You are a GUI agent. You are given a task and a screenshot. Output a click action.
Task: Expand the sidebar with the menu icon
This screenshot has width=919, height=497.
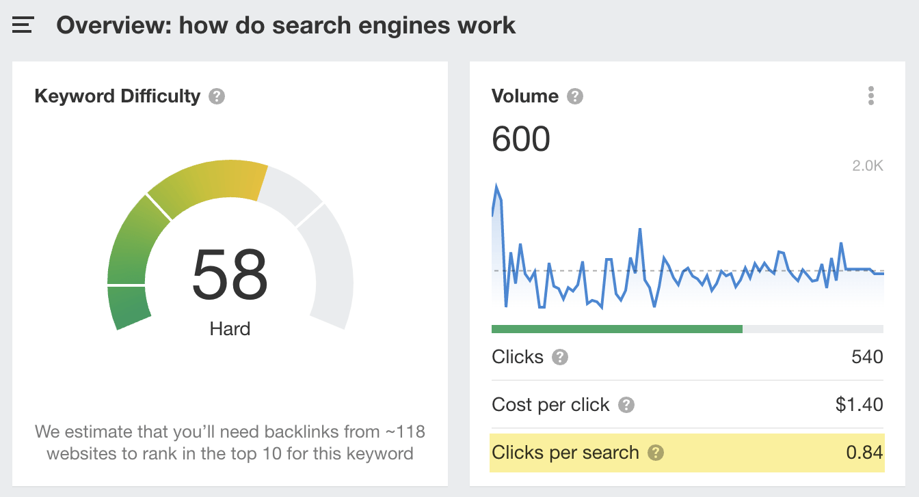point(22,25)
